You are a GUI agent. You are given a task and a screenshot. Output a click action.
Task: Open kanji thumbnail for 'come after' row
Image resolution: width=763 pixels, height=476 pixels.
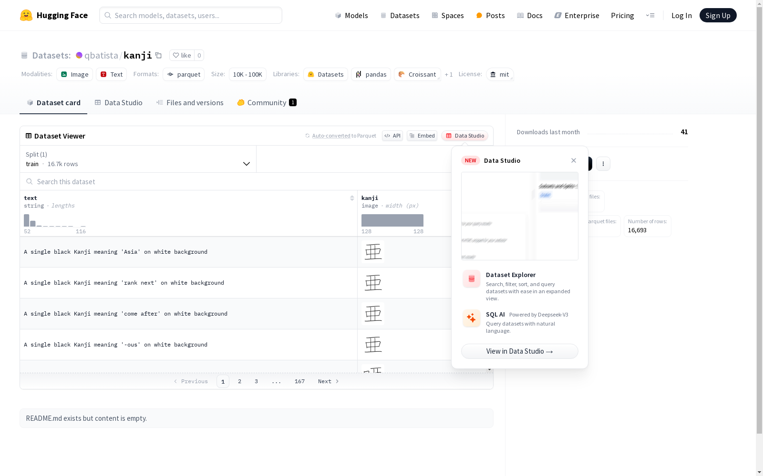[373, 314]
